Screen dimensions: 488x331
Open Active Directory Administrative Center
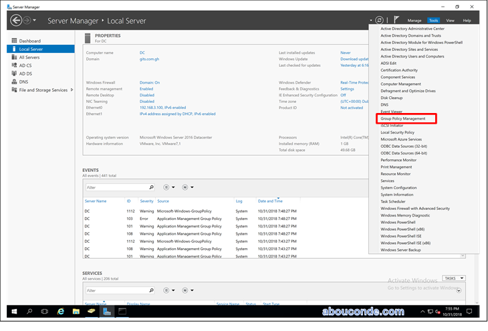[x=412, y=29]
